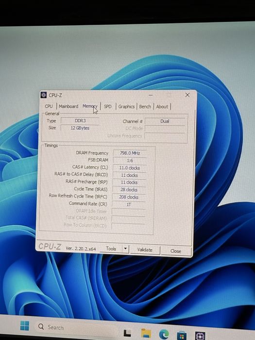255x340 pixels.
Task: Click the RAS# Precharge (tRP) value
Action: (129, 182)
